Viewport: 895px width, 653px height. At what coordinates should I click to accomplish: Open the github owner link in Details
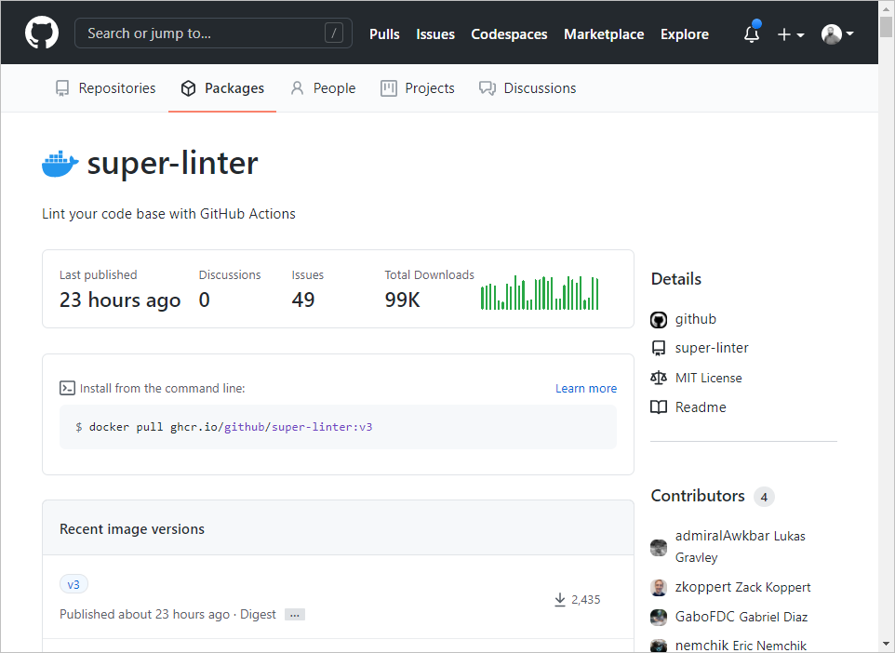[695, 319]
